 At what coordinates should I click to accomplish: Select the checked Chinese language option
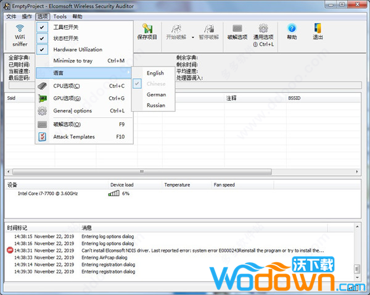154,84
